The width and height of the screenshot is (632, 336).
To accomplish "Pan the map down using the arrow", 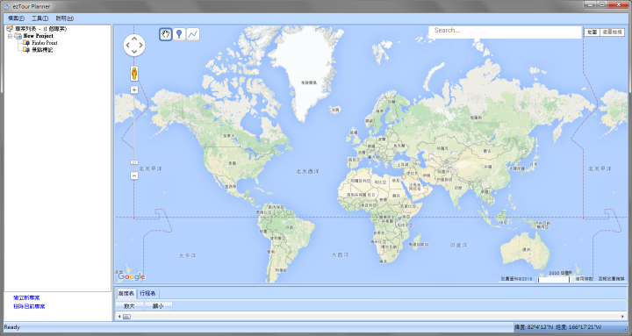I will pyautogui.click(x=134, y=53).
